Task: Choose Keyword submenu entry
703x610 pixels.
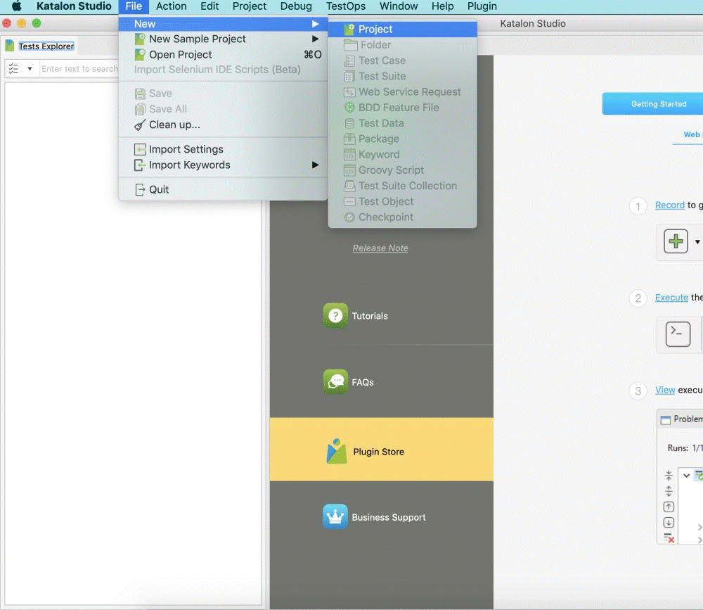Action: 402,155
